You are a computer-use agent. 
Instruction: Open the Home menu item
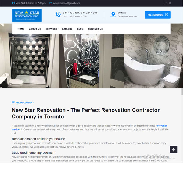pyautogui.click(x=21, y=29)
